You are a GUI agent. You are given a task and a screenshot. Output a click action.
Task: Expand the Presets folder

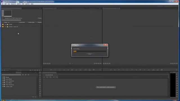(3, 77)
